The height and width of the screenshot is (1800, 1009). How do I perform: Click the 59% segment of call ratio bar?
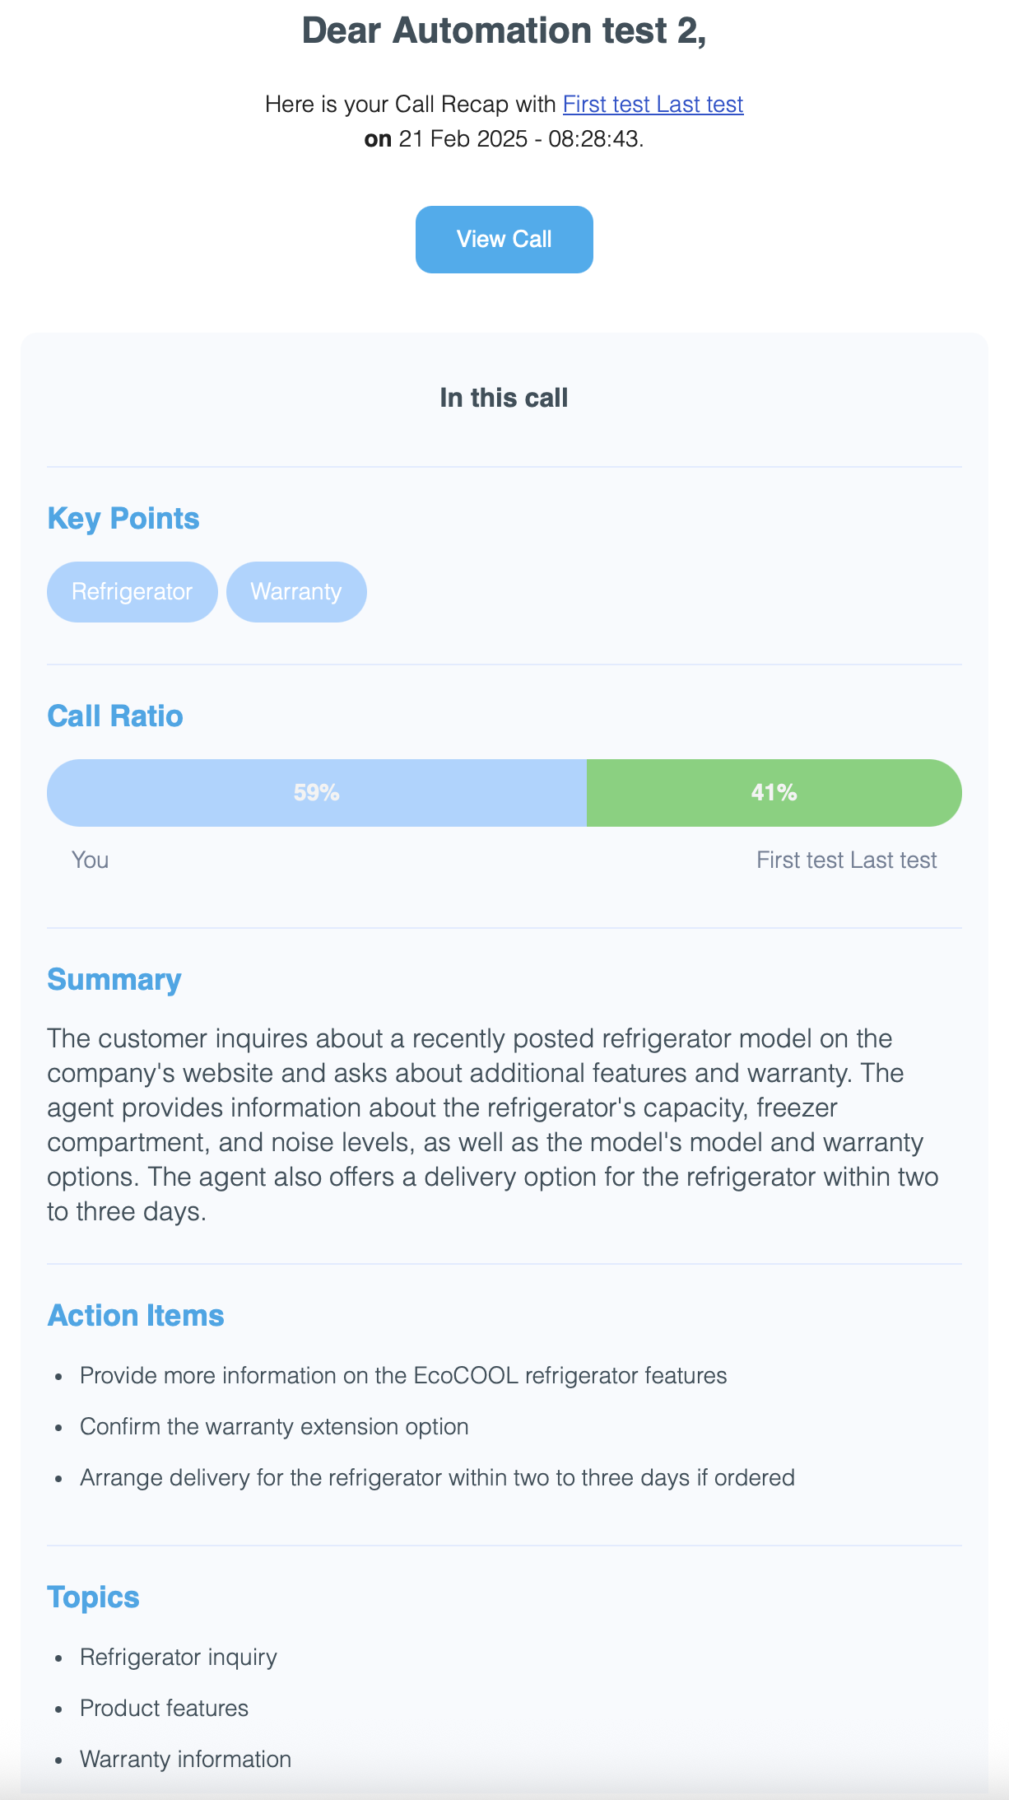point(317,793)
